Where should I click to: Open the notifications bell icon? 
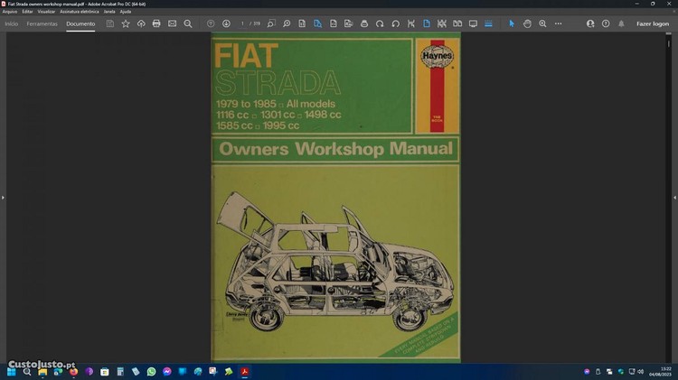[621, 23]
